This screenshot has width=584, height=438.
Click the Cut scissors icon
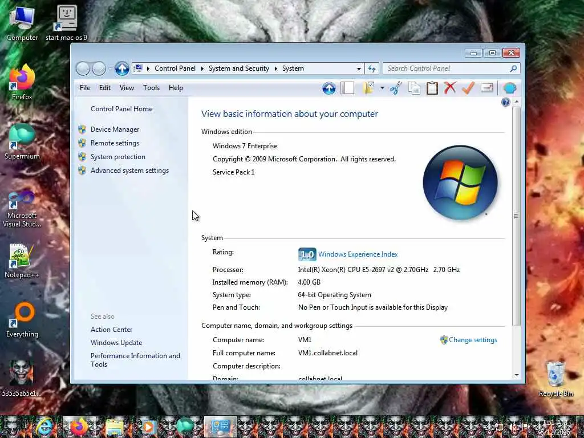[x=396, y=88]
